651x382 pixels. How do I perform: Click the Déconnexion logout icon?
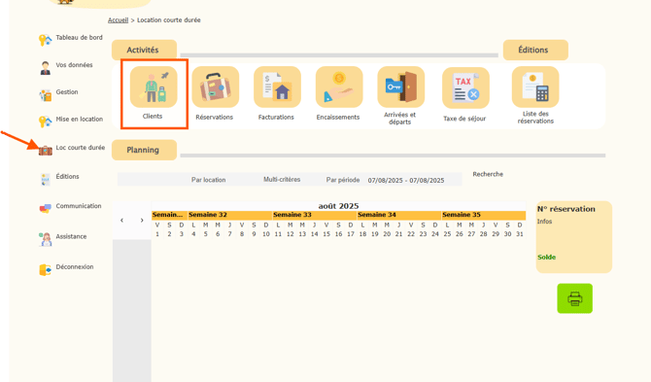coord(46,269)
